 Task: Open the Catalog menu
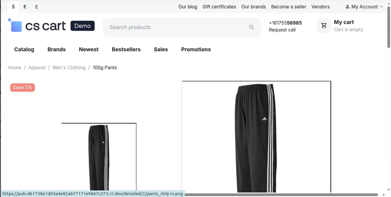coord(24,49)
